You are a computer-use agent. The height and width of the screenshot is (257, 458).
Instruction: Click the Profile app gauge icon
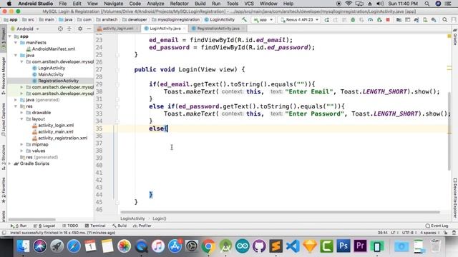tap(370, 20)
